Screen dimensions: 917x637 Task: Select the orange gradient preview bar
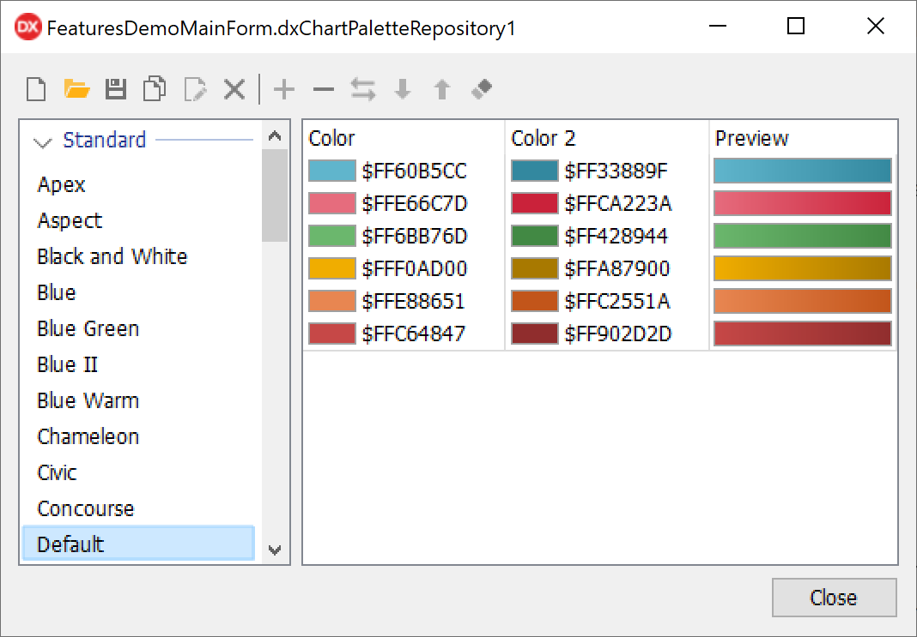[802, 301]
